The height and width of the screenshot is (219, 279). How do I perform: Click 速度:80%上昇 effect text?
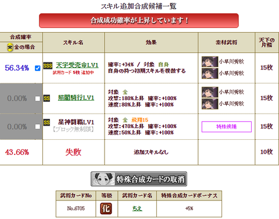click(x=124, y=105)
